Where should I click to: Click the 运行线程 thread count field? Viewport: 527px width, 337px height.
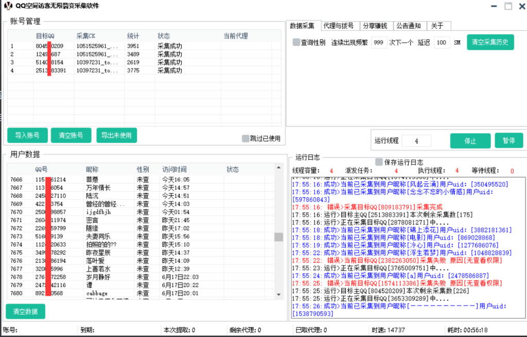pos(417,140)
